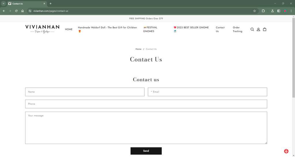Open Chrome labs flask icon
The image size is (295, 157).
272,11
